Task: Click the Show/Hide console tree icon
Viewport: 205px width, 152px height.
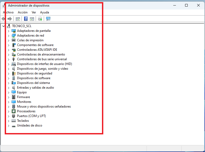Action: coord(18,19)
